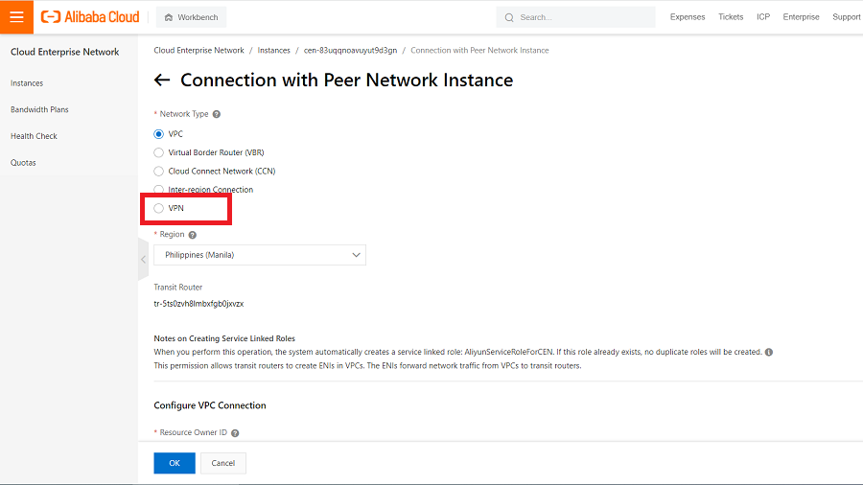Click the Network Type help icon
Viewport: 863px width, 485px height.
click(217, 114)
